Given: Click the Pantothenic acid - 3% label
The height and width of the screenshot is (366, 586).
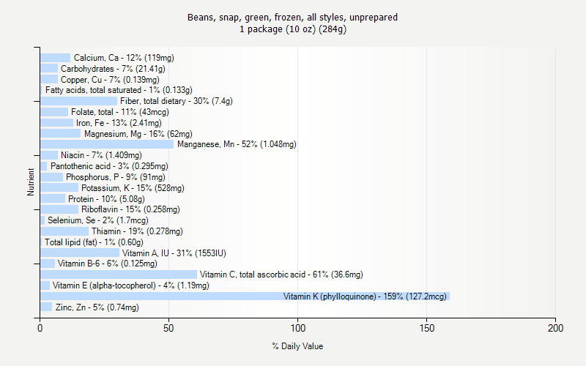Looking at the screenshot, I should [x=109, y=166].
